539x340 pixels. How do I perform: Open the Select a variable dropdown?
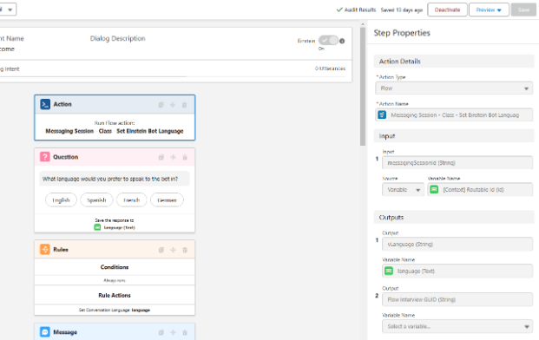(457, 326)
